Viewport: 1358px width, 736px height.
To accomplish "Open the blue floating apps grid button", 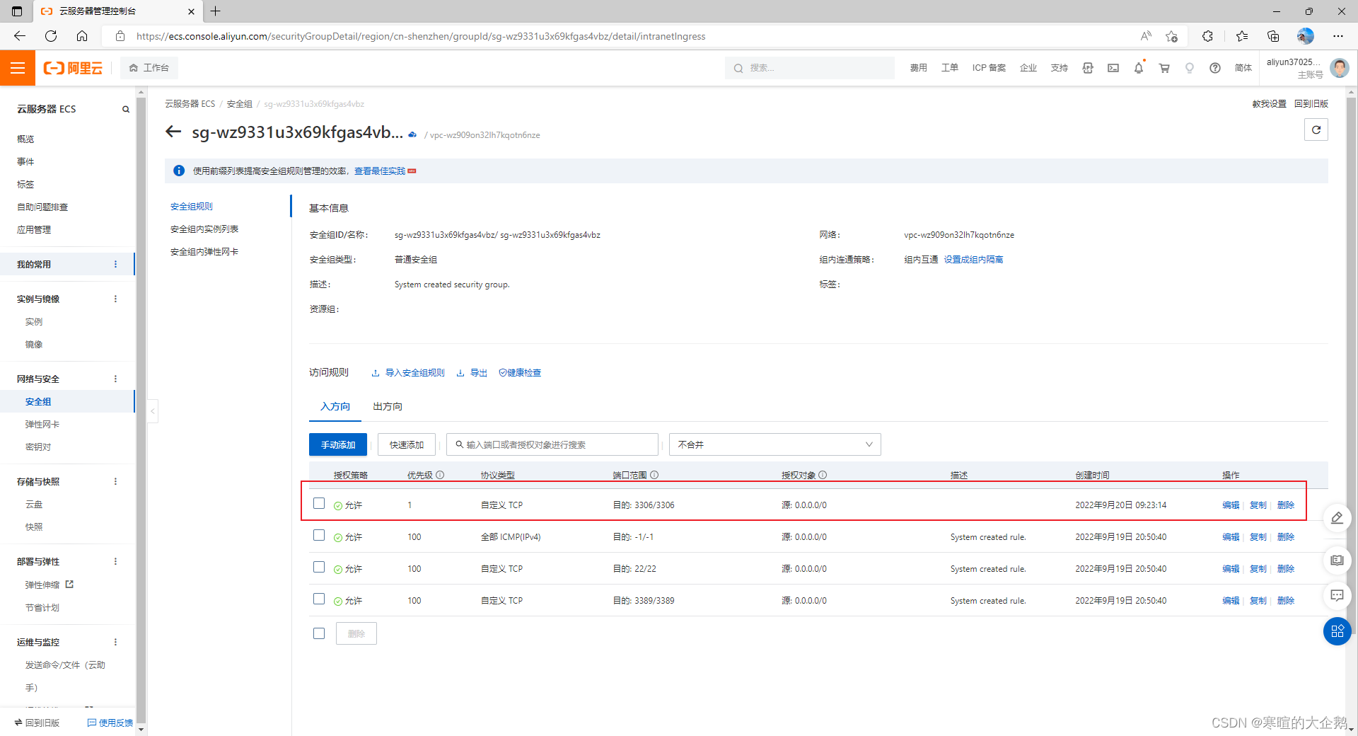I will tap(1337, 631).
